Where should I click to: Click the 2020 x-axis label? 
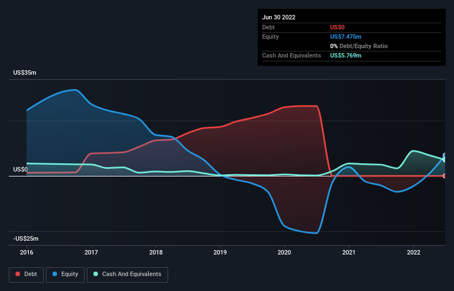(284, 252)
